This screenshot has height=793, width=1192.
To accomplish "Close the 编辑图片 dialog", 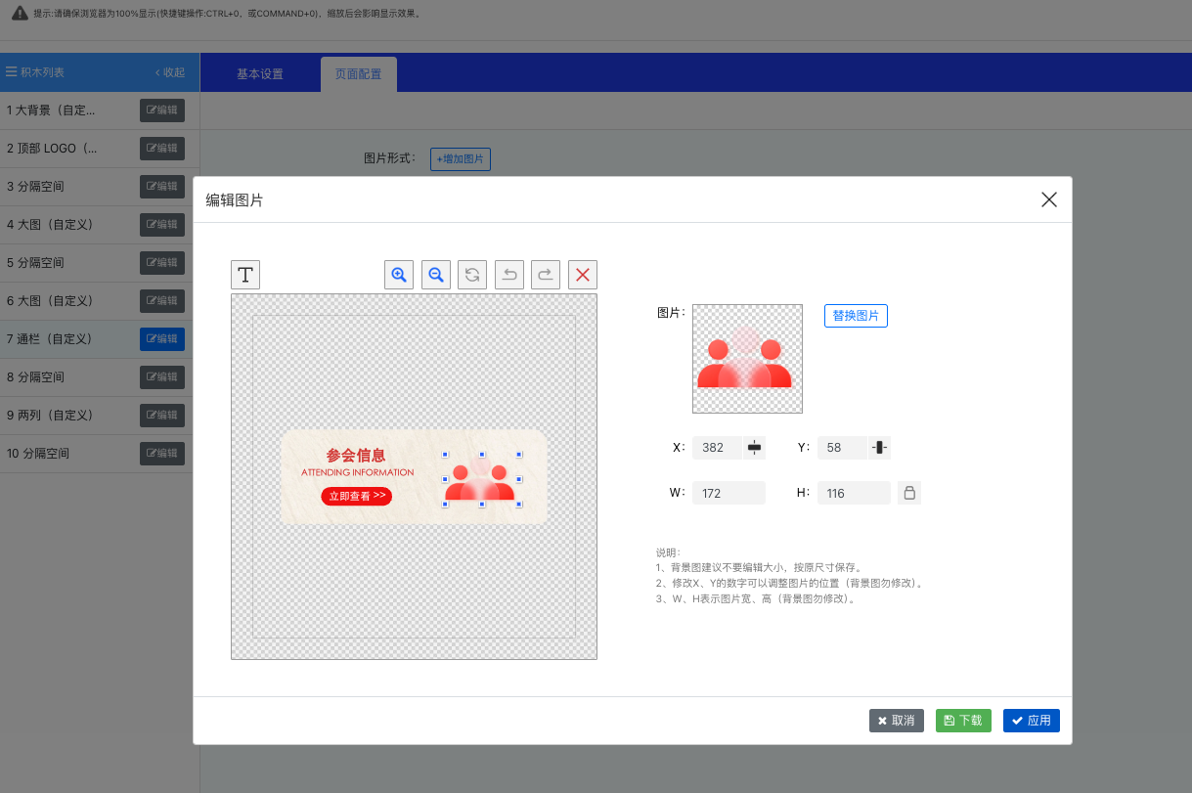I will pyautogui.click(x=1049, y=199).
